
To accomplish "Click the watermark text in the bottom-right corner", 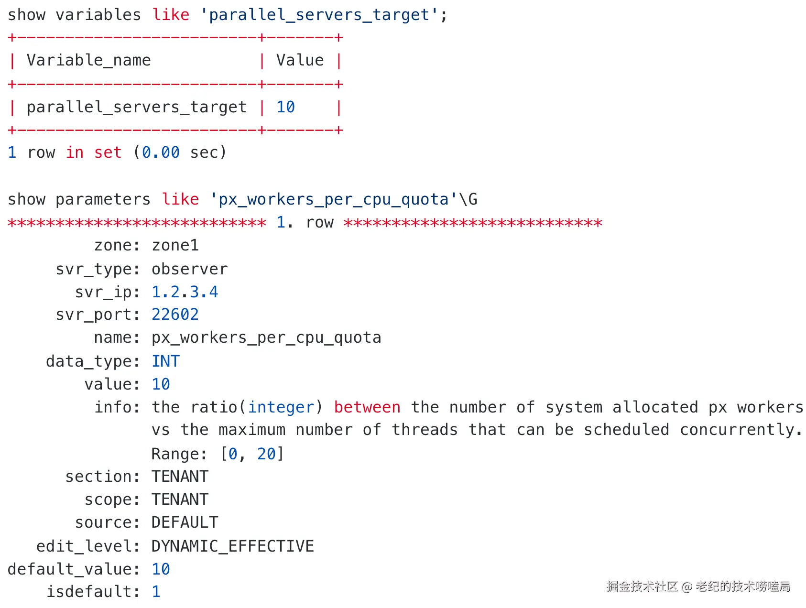I will (x=698, y=586).
